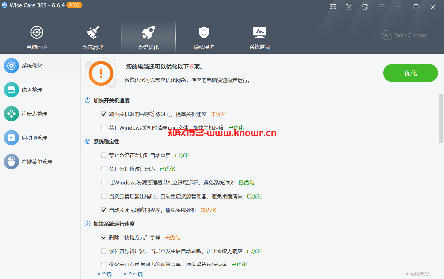The height and width of the screenshot is (279, 444).
Task: Click 未优化 status after 减小关机时 item
Action: (219, 114)
